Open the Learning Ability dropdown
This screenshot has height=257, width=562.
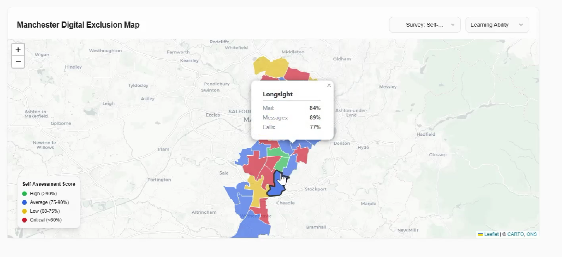click(x=497, y=25)
